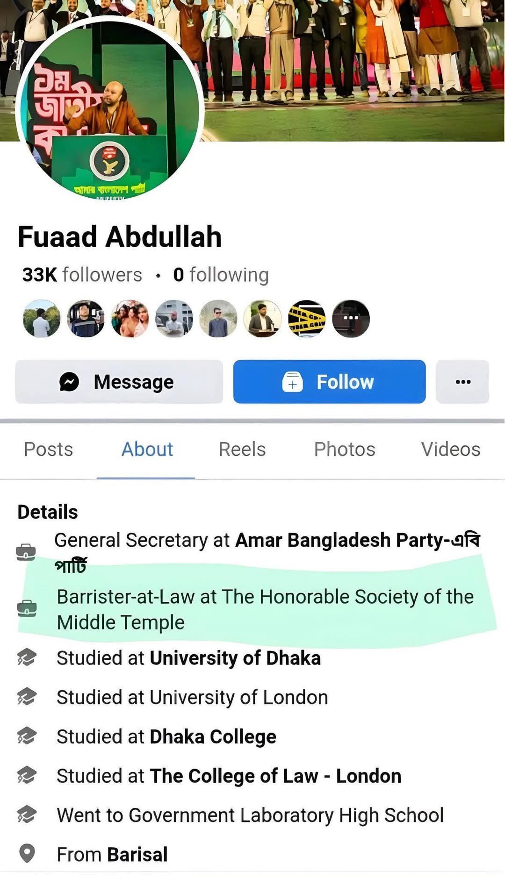Screen dimensions: 505x878
Task: Show the Videos tab
Action: pyautogui.click(x=450, y=449)
